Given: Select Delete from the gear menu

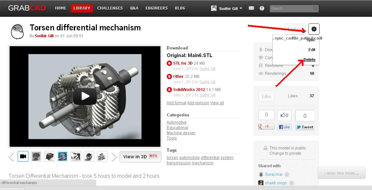Looking at the screenshot, I should click(309, 60).
